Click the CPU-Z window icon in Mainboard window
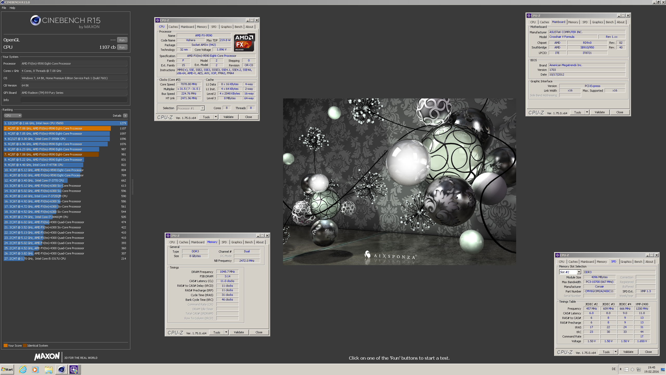The height and width of the screenshot is (375, 666). point(529,16)
